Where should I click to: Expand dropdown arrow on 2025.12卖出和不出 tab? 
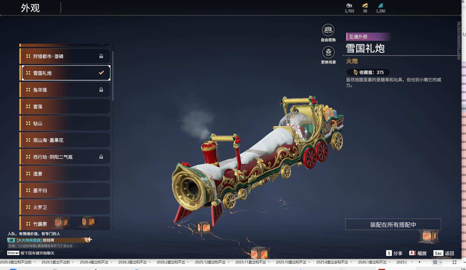pyautogui.click(x=229, y=262)
